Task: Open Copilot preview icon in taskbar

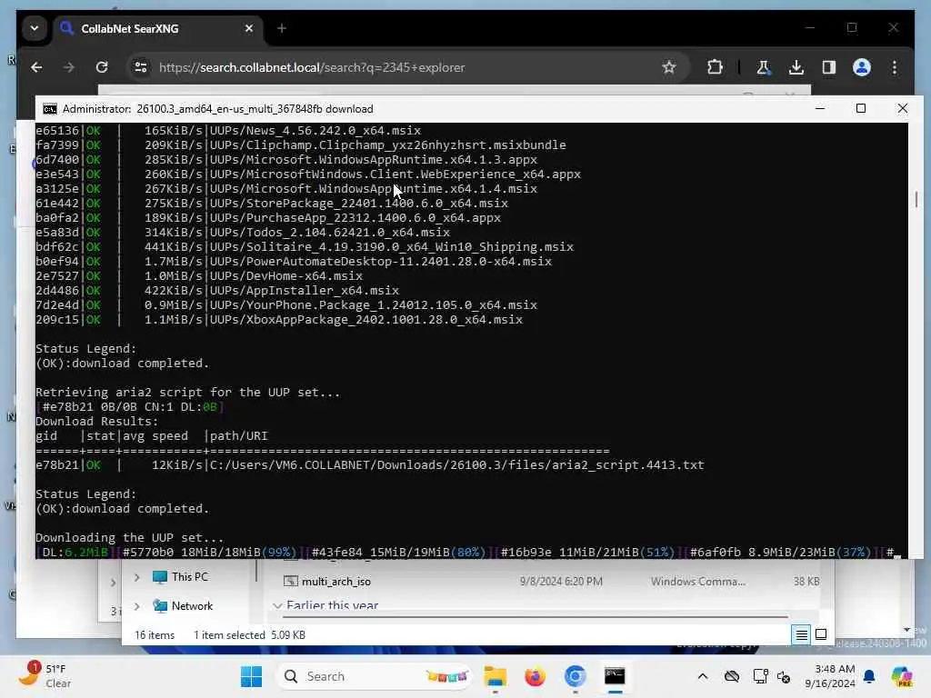Action: click(902, 676)
